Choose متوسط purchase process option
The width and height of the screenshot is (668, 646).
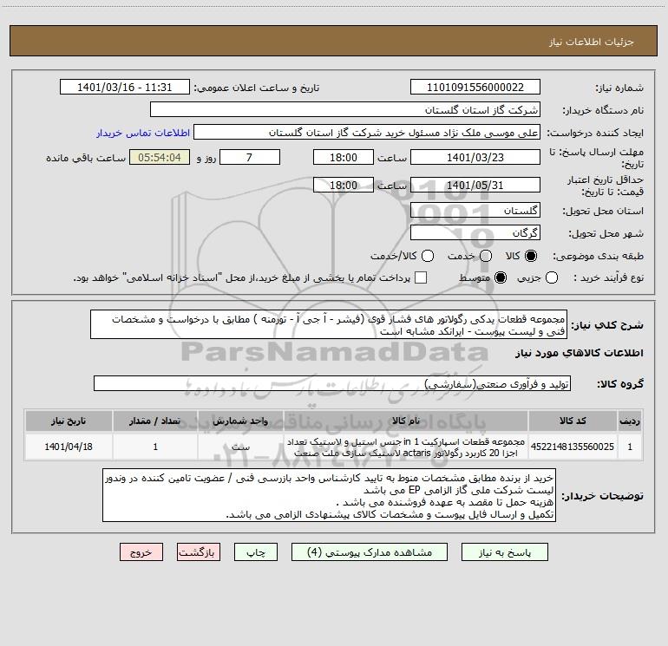pos(501,277)
